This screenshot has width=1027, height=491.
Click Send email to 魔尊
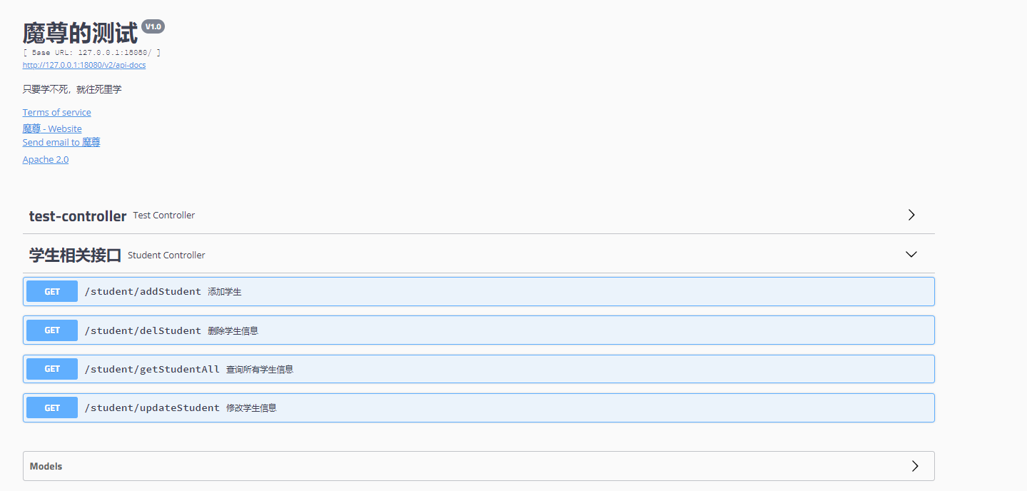point(61,142)
